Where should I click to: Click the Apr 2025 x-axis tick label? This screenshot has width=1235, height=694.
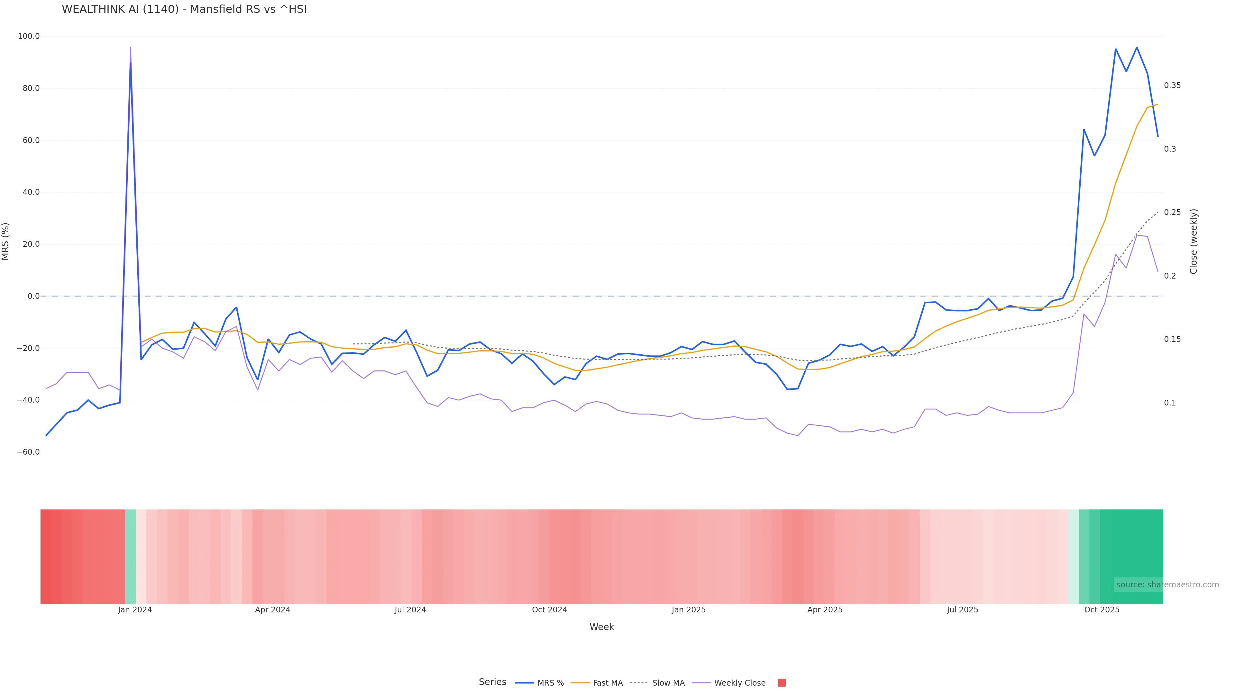pyautogui.click(x=825, y=610)
